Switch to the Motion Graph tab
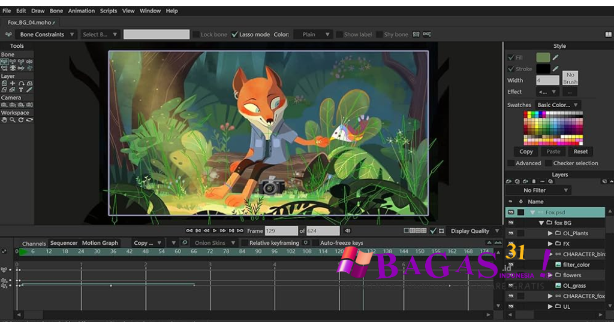Image resolution: width=614 pixels, height=322 pixels. tap(100, 242)
